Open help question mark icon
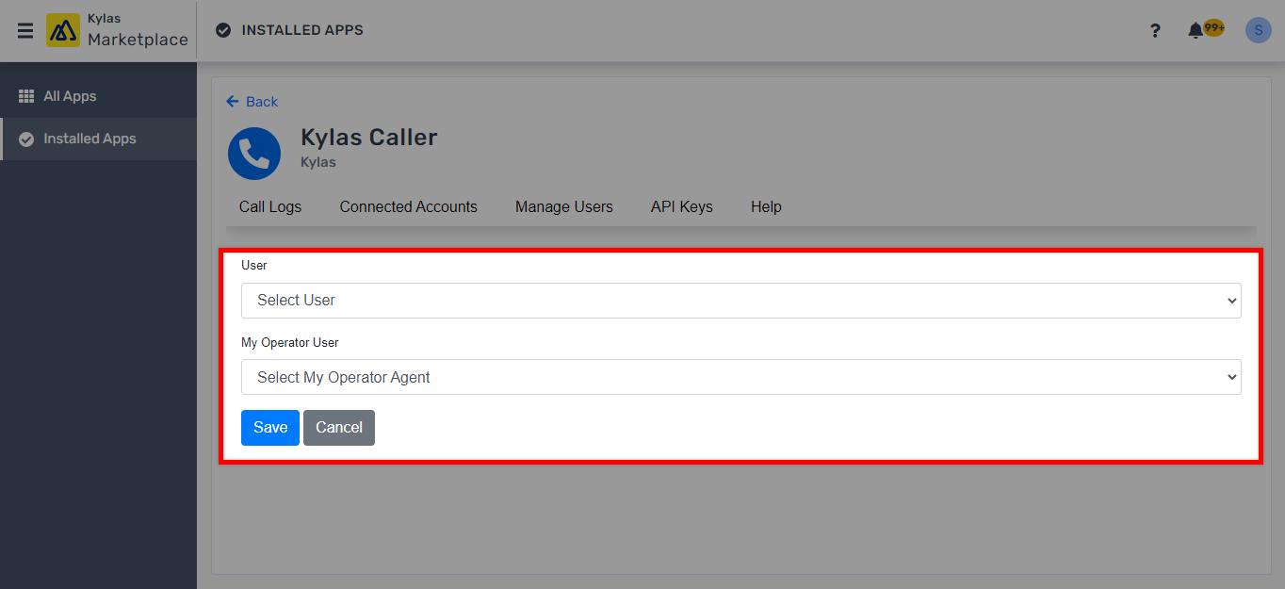The height and width of the screenshot is (589, 1285). click(x=1155, y=30)
